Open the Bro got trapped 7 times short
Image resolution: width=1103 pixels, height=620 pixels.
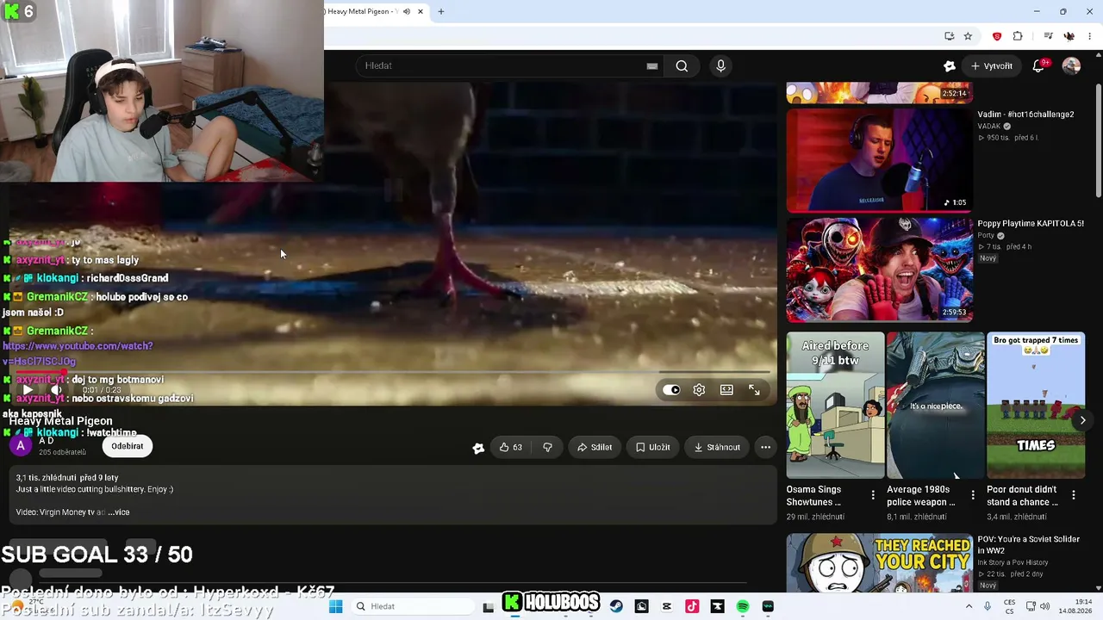(x=1036, y=405)
